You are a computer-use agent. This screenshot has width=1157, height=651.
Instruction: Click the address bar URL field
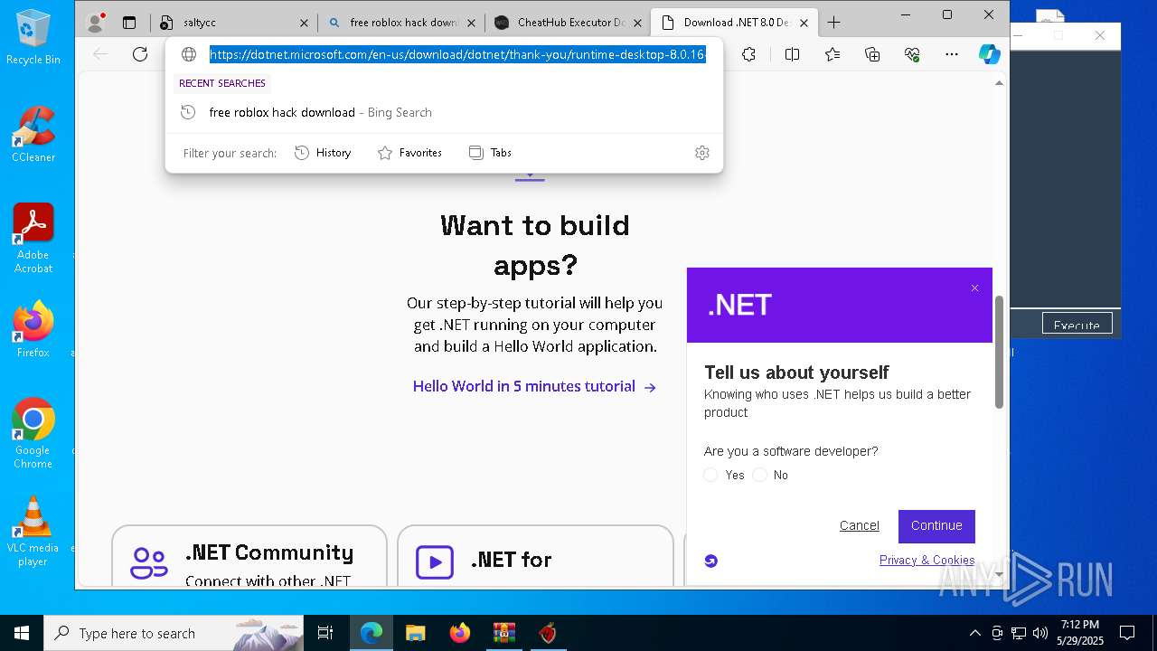[457, 54]
